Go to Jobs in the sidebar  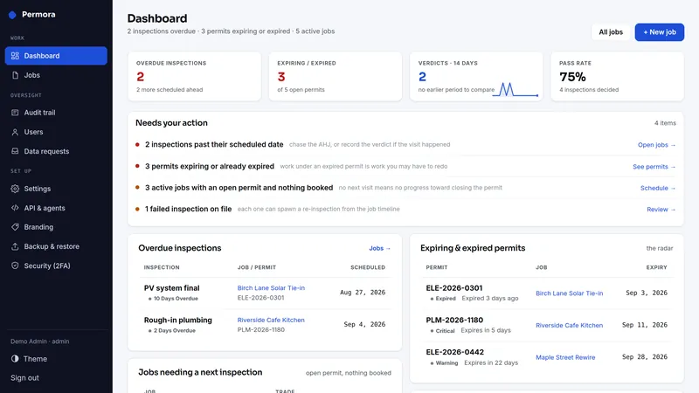pos(56,75)
